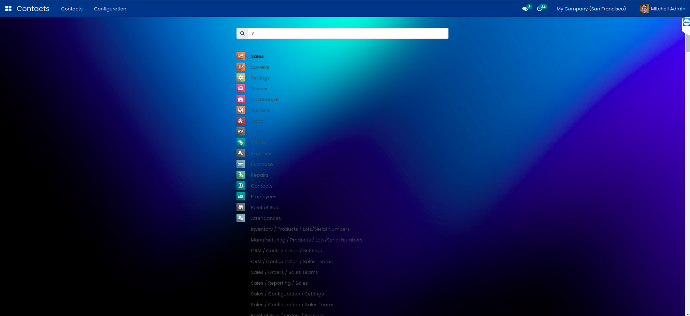The height and width of the screenshot is (316, 690).
Task: Open the Employees app icon
Action: coord(240,197)
